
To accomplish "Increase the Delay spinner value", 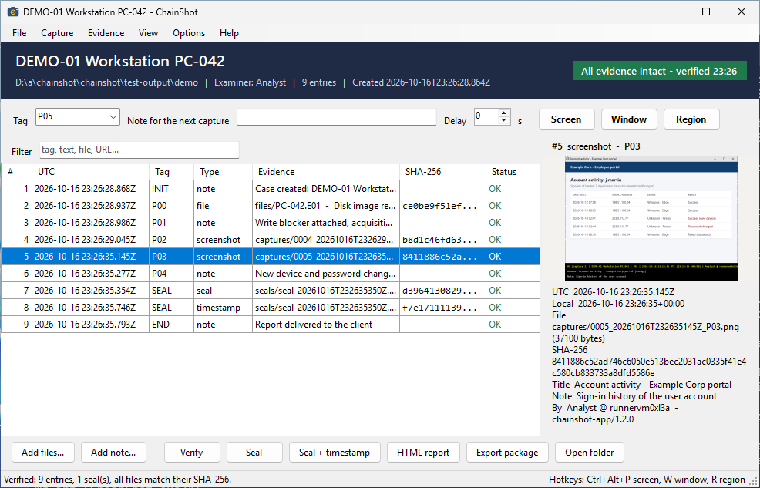I will (504, 113).
